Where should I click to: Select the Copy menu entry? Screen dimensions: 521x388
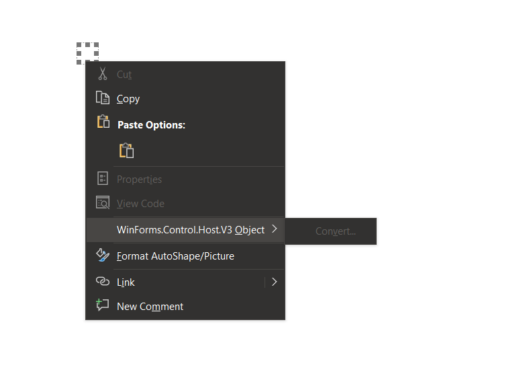185,98
